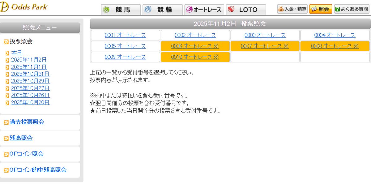Open the LOTO tab

(246, 10)
